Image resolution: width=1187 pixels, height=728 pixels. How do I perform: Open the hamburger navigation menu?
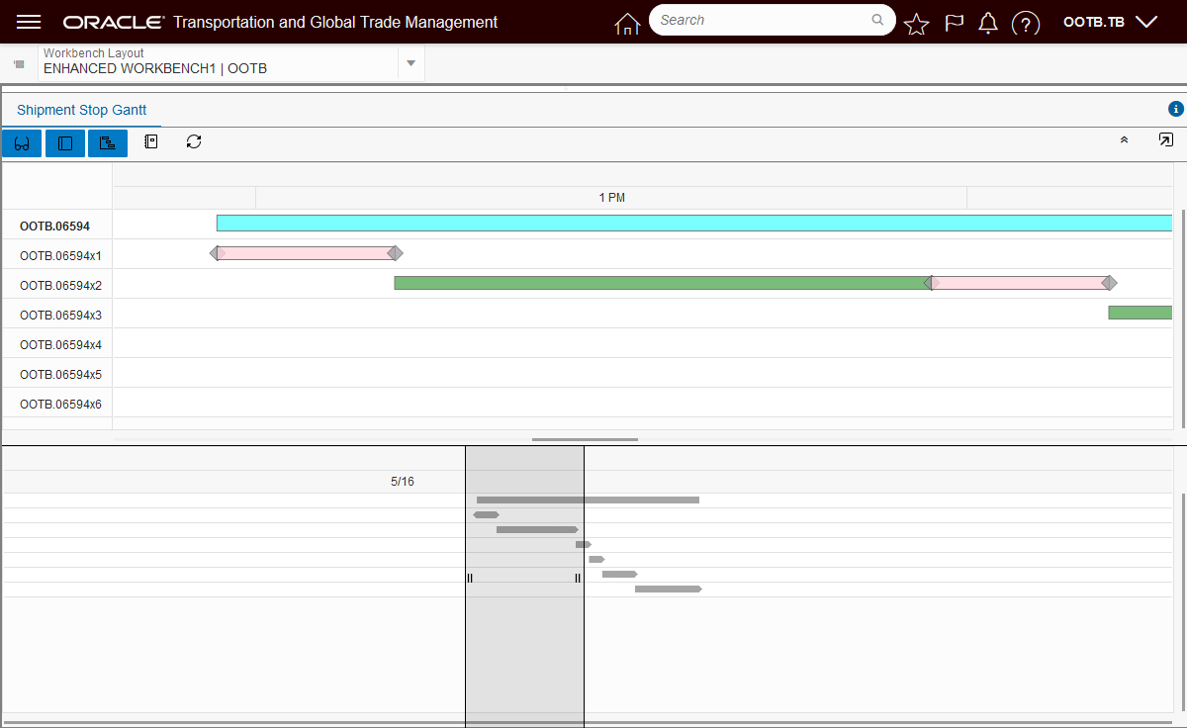(x=30, y=22)
